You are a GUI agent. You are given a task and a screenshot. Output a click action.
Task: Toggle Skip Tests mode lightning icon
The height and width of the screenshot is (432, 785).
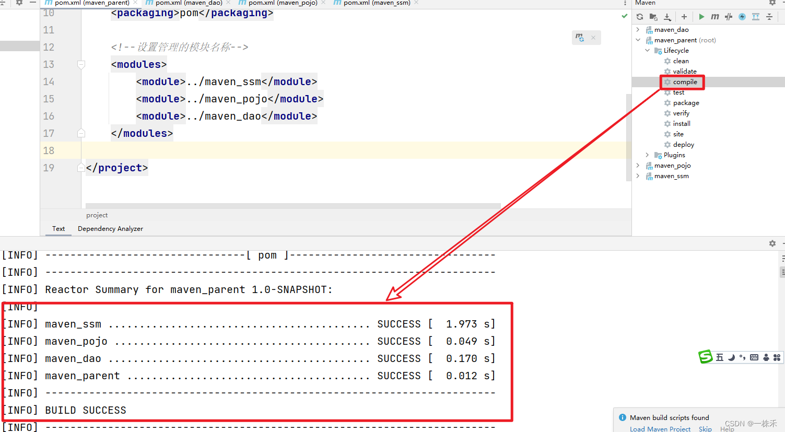coord(742,17)
